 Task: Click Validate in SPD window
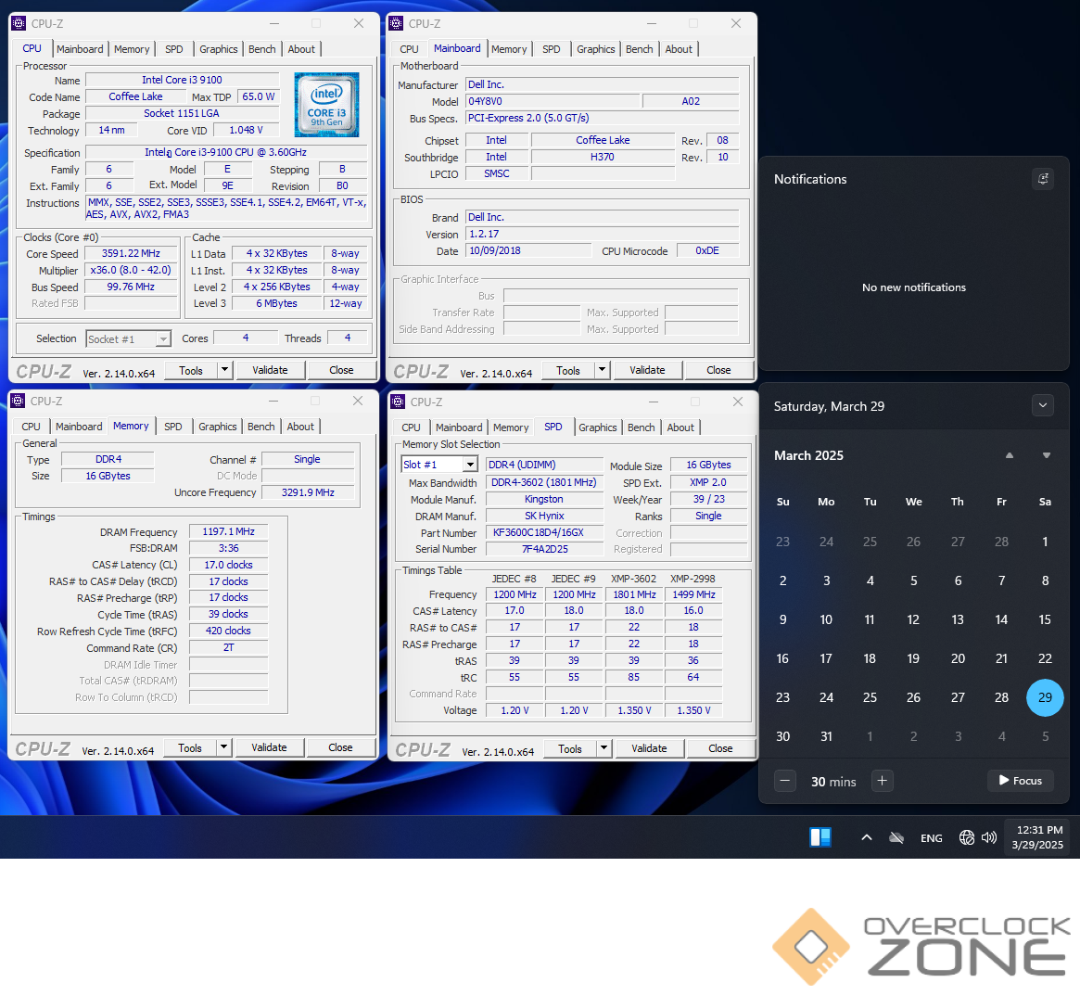click(649, 748)
